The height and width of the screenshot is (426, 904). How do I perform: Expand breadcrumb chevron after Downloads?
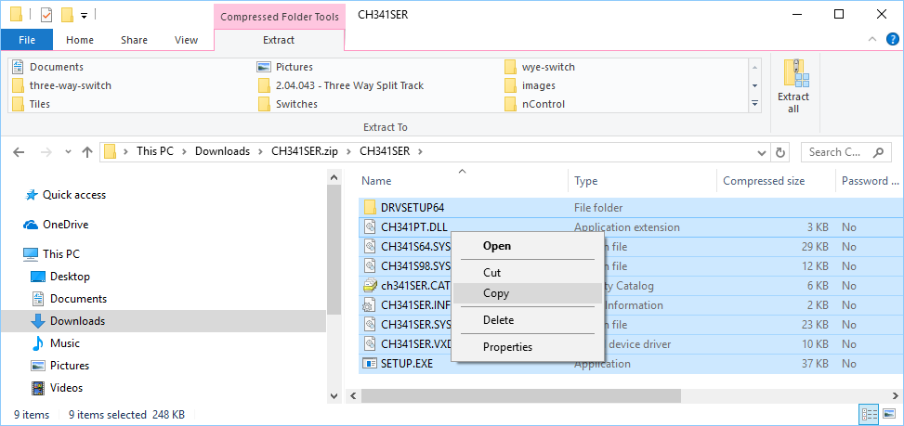pyautogui.click(x=260, y=152)
